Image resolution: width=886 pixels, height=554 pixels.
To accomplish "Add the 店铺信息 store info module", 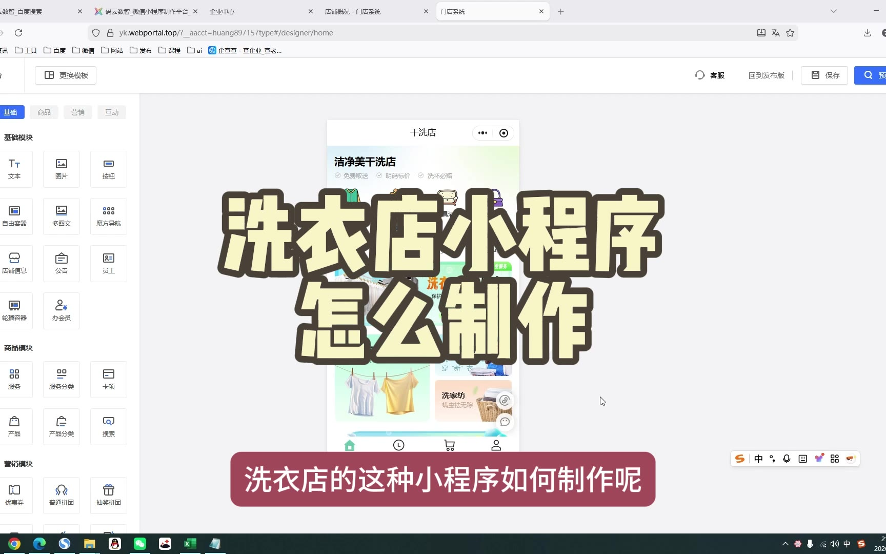I will 14,264.
